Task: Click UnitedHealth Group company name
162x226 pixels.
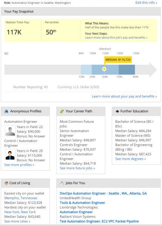Action: pos(76,198)
